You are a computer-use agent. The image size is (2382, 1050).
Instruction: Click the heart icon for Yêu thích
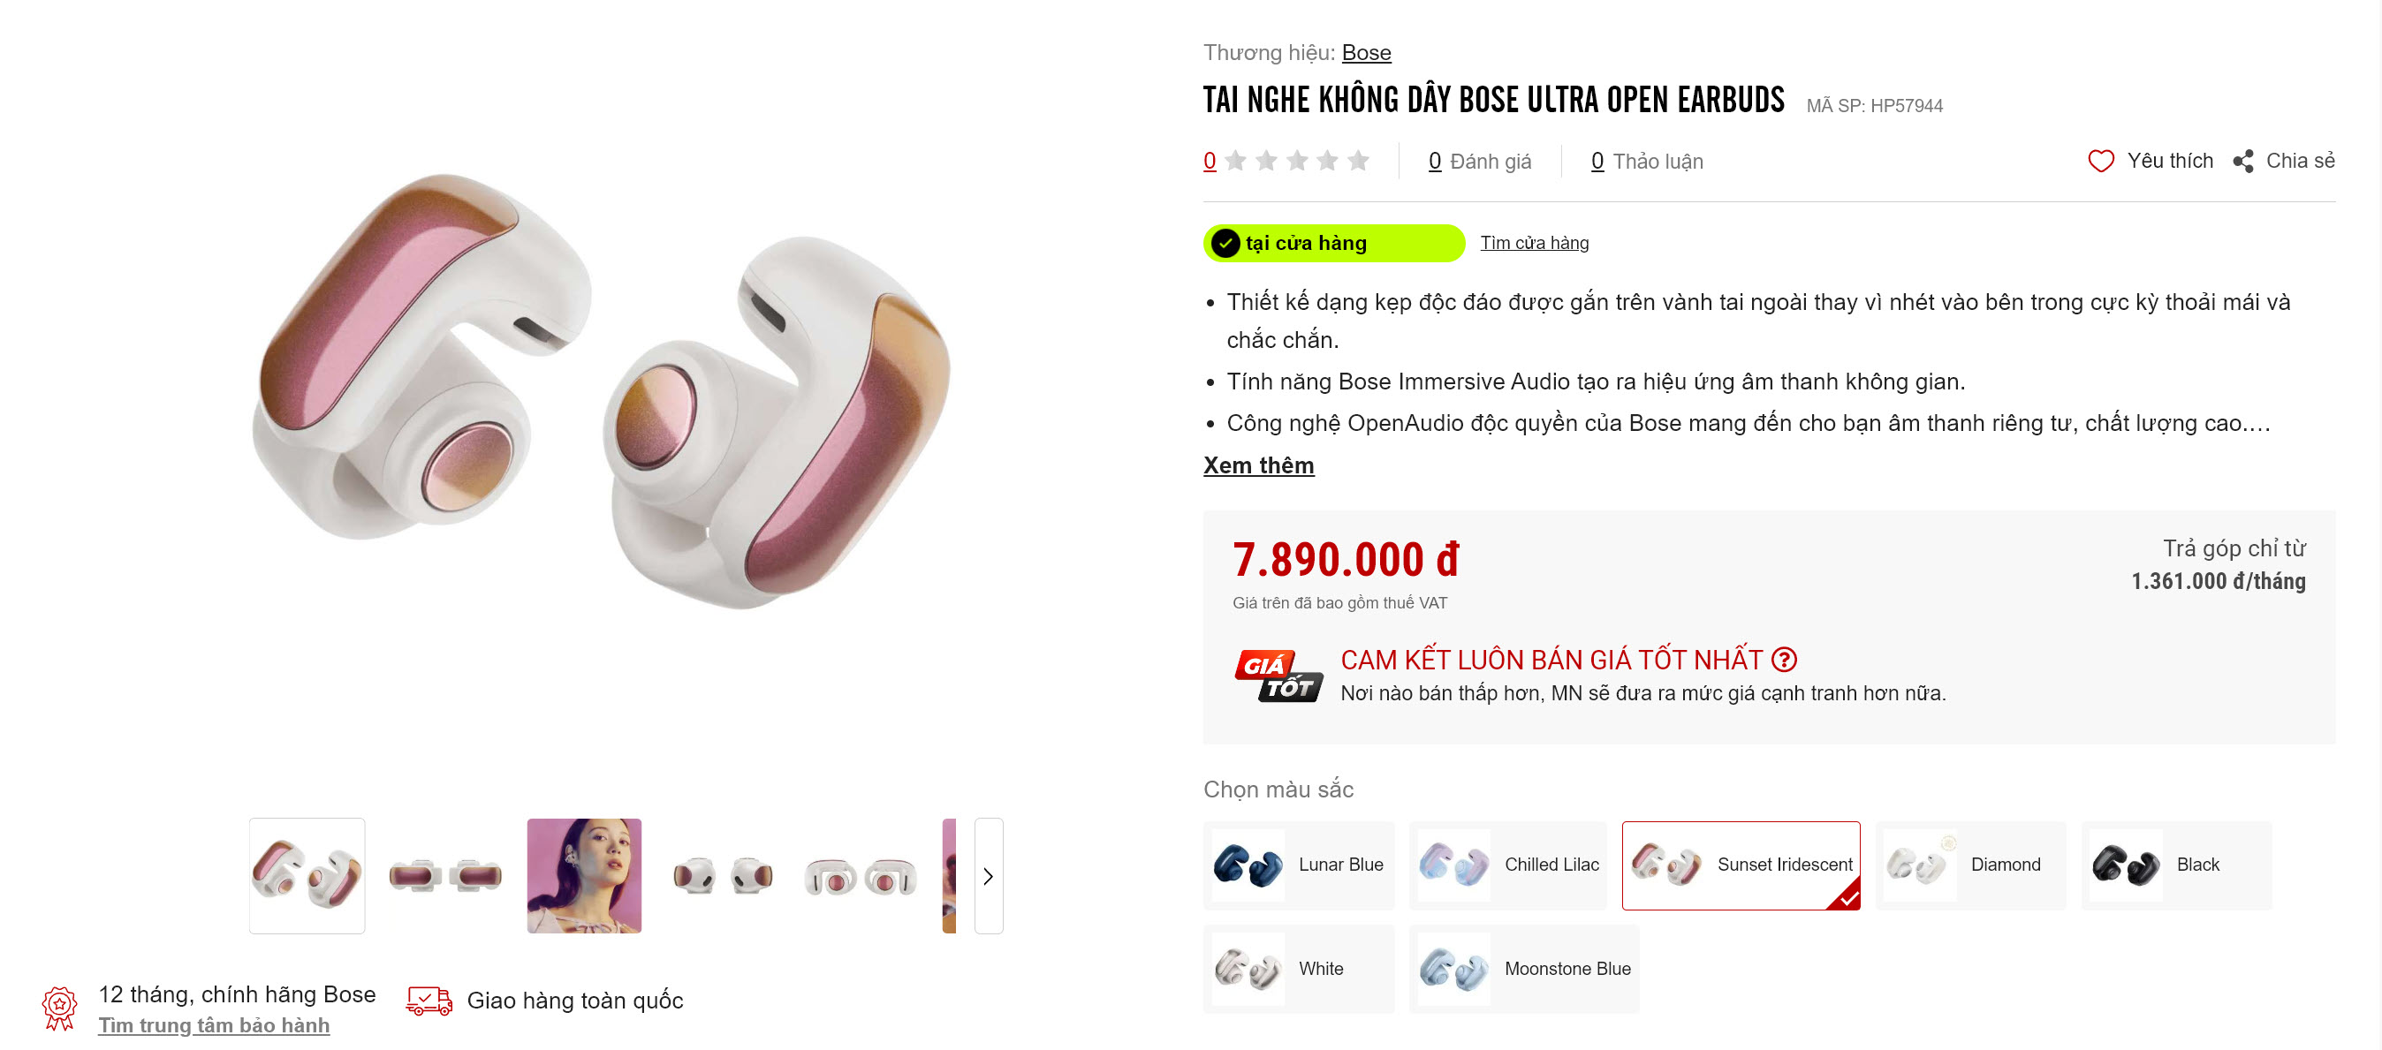click(x=2101, y=161)
